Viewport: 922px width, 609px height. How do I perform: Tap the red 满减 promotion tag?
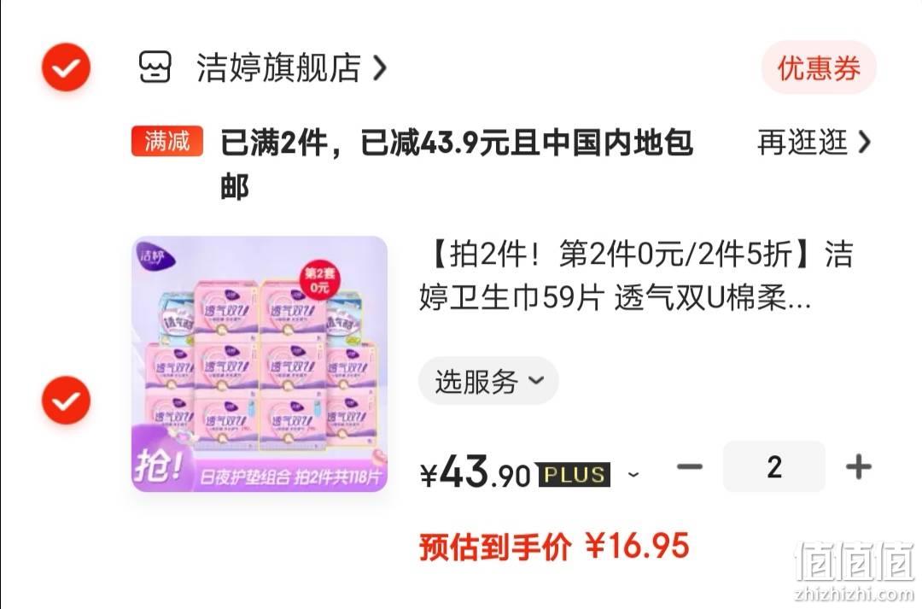[167, 141]
